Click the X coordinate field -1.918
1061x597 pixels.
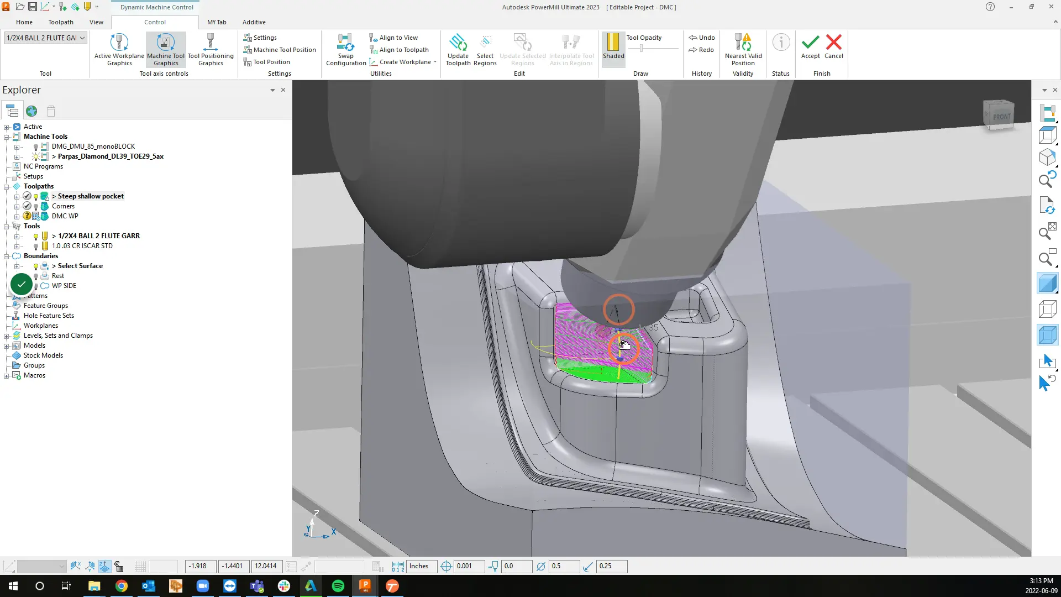pyautogui.click(x=200, y=566)
